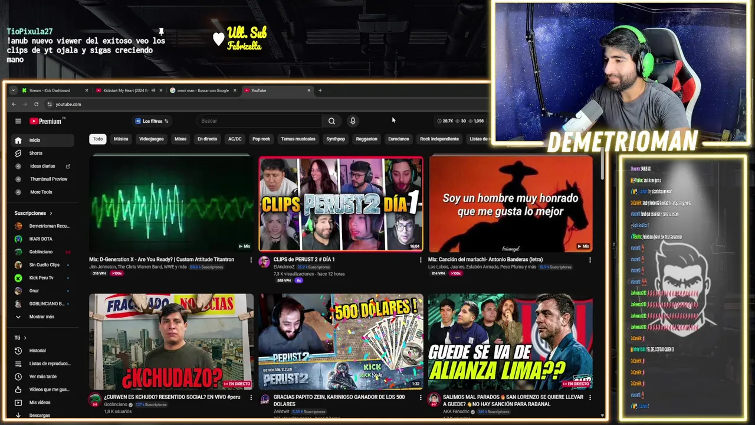Open the GRACIAS PAPITO ZEIN video title
This screenshot has height=425, width=755.
(339, 401)
